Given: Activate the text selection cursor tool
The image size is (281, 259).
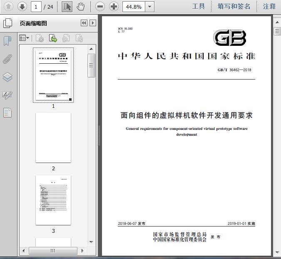Looking at the screenshot, I should 67,6.
